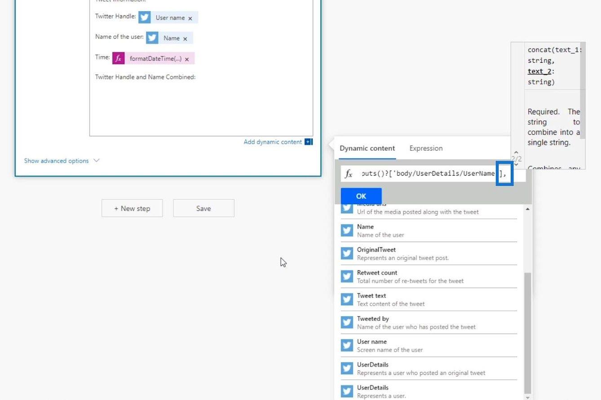
Task: Click the fx icon in expression box
Action: (349, 174)
